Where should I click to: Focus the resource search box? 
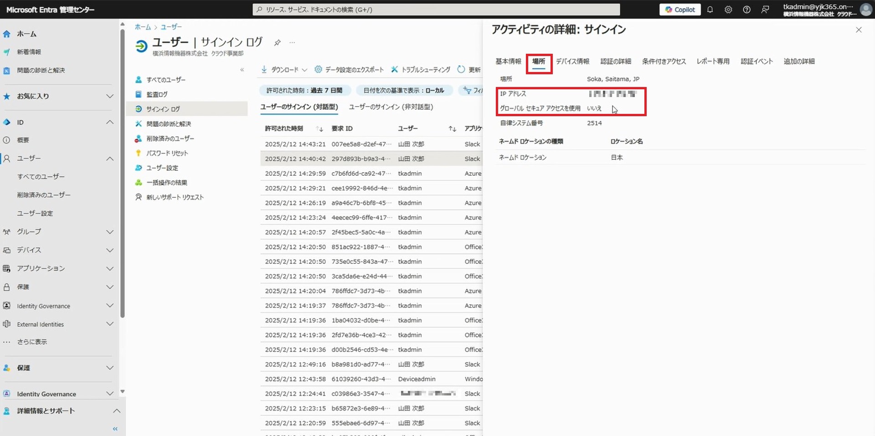coord(436,10)
